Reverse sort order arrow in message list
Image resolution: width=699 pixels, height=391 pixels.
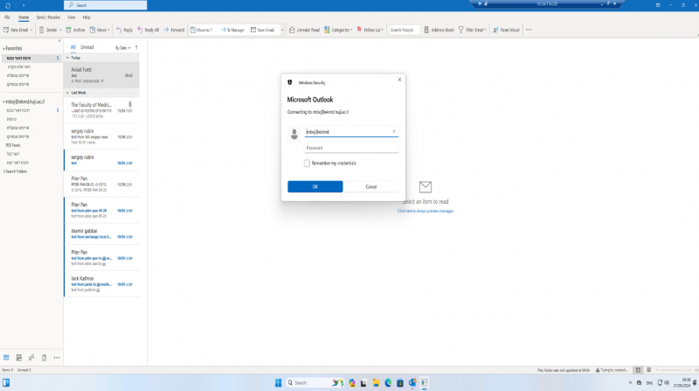click(x=136, y=47)
